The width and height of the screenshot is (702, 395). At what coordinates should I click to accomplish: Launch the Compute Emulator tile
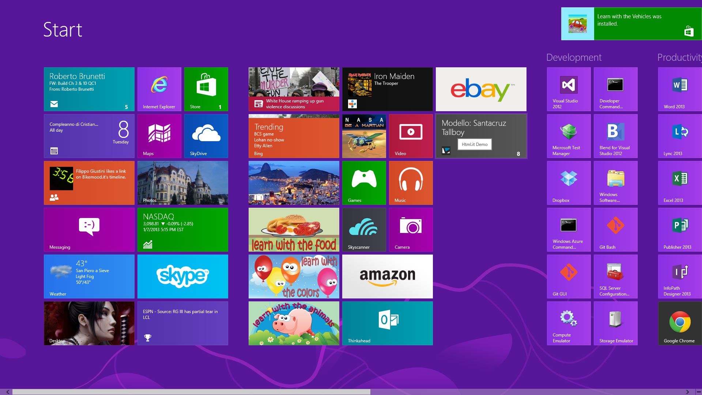point(569,323)
